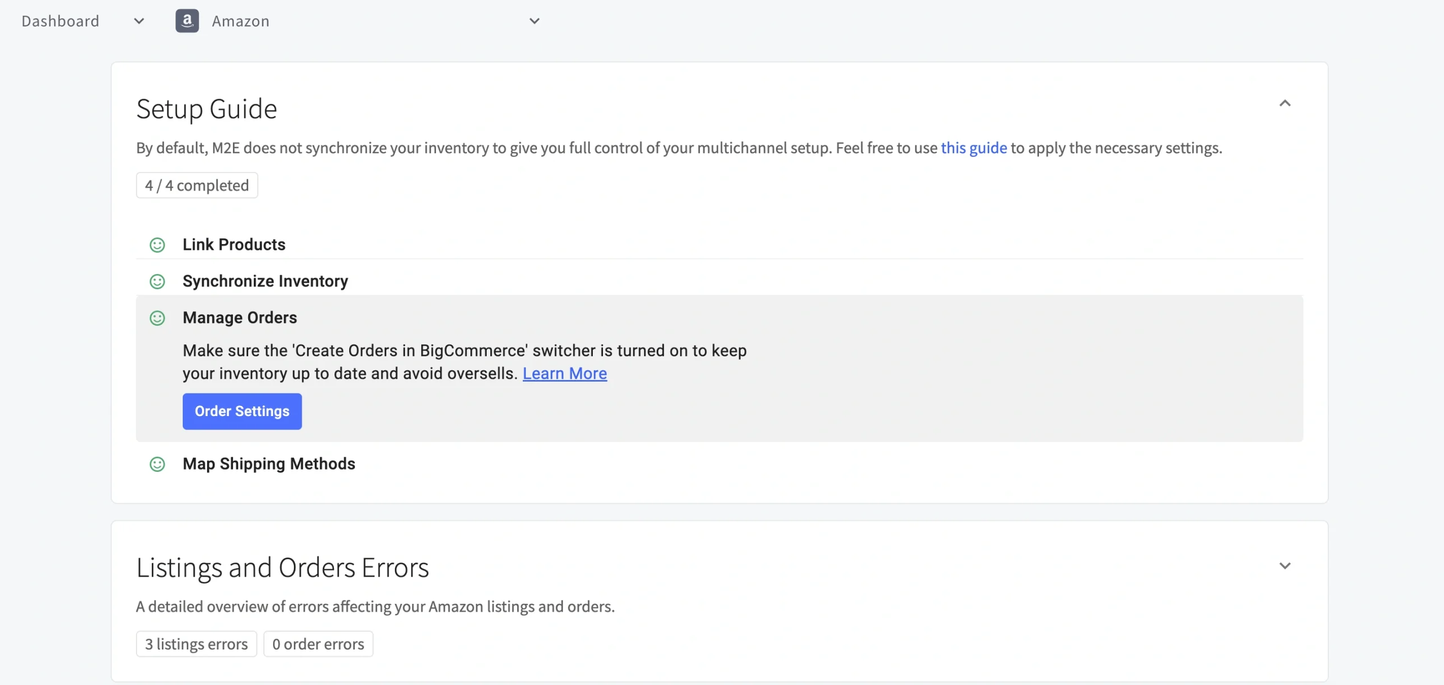Click the Link Products smiley status icon
This screenshot has width=1444, height=685.
coord(157,245)
